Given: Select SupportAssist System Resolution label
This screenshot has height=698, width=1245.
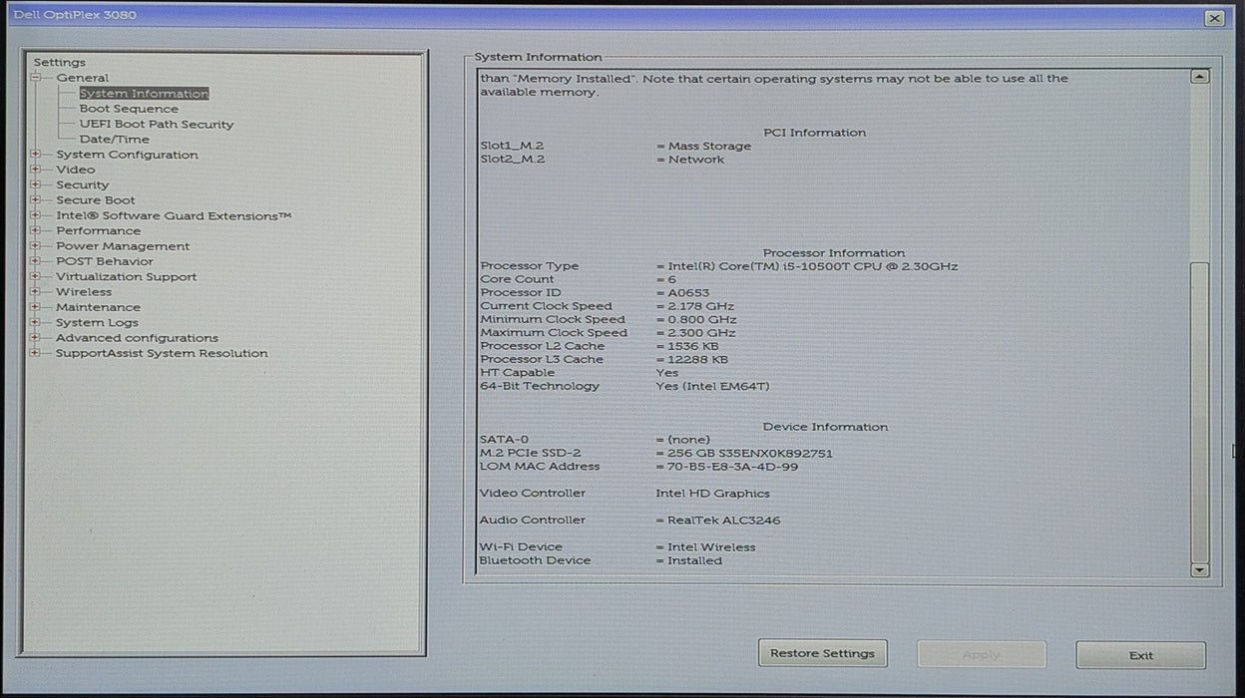Looking at the screenshot, I should pos(162,353).
